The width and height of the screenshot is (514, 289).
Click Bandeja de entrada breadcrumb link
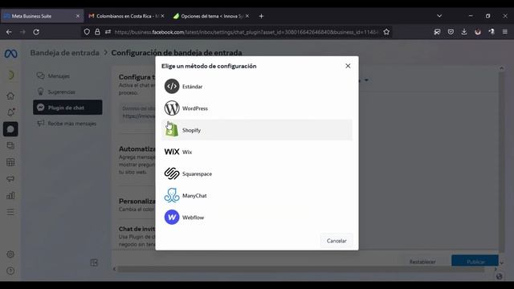[x=64, y=53]
